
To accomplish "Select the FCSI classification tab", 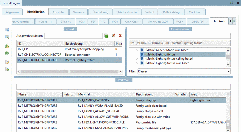I will 82,22.
